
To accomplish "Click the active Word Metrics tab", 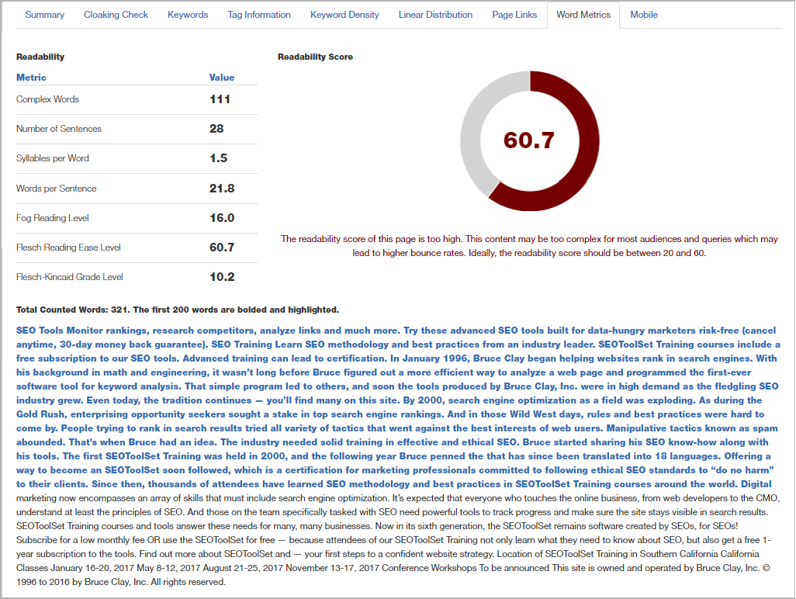I will point(583,15).
